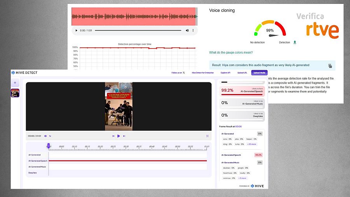Image resolution: width=350 pixels, height=197 pixels.
Task: Click the 'heartmula : 0%' chip
Action: (230, 173)
